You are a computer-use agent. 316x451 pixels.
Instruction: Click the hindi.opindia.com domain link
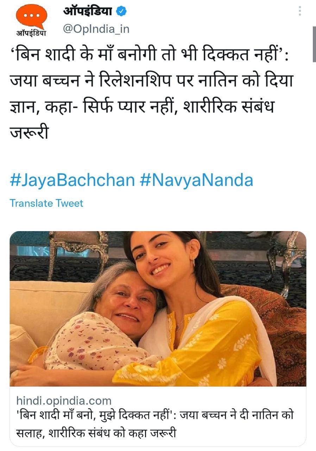[64, 401]
